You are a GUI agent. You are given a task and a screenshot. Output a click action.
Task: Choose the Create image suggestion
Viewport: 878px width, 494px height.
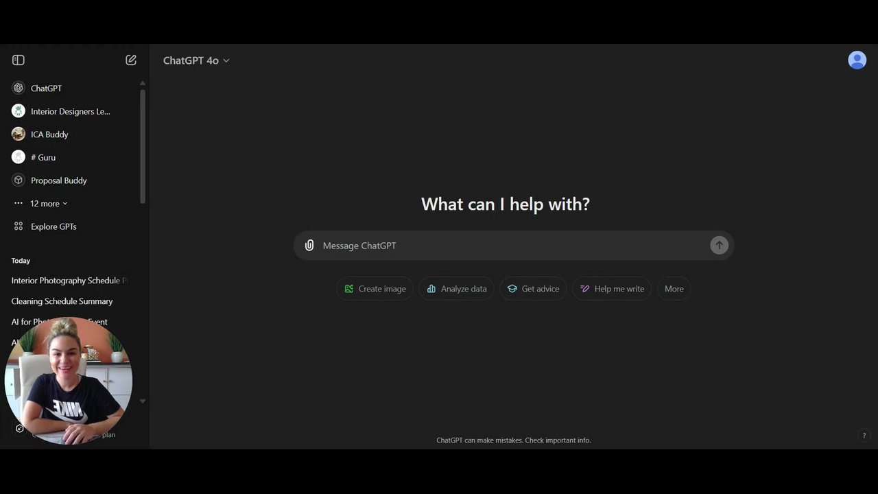point(375,289)
